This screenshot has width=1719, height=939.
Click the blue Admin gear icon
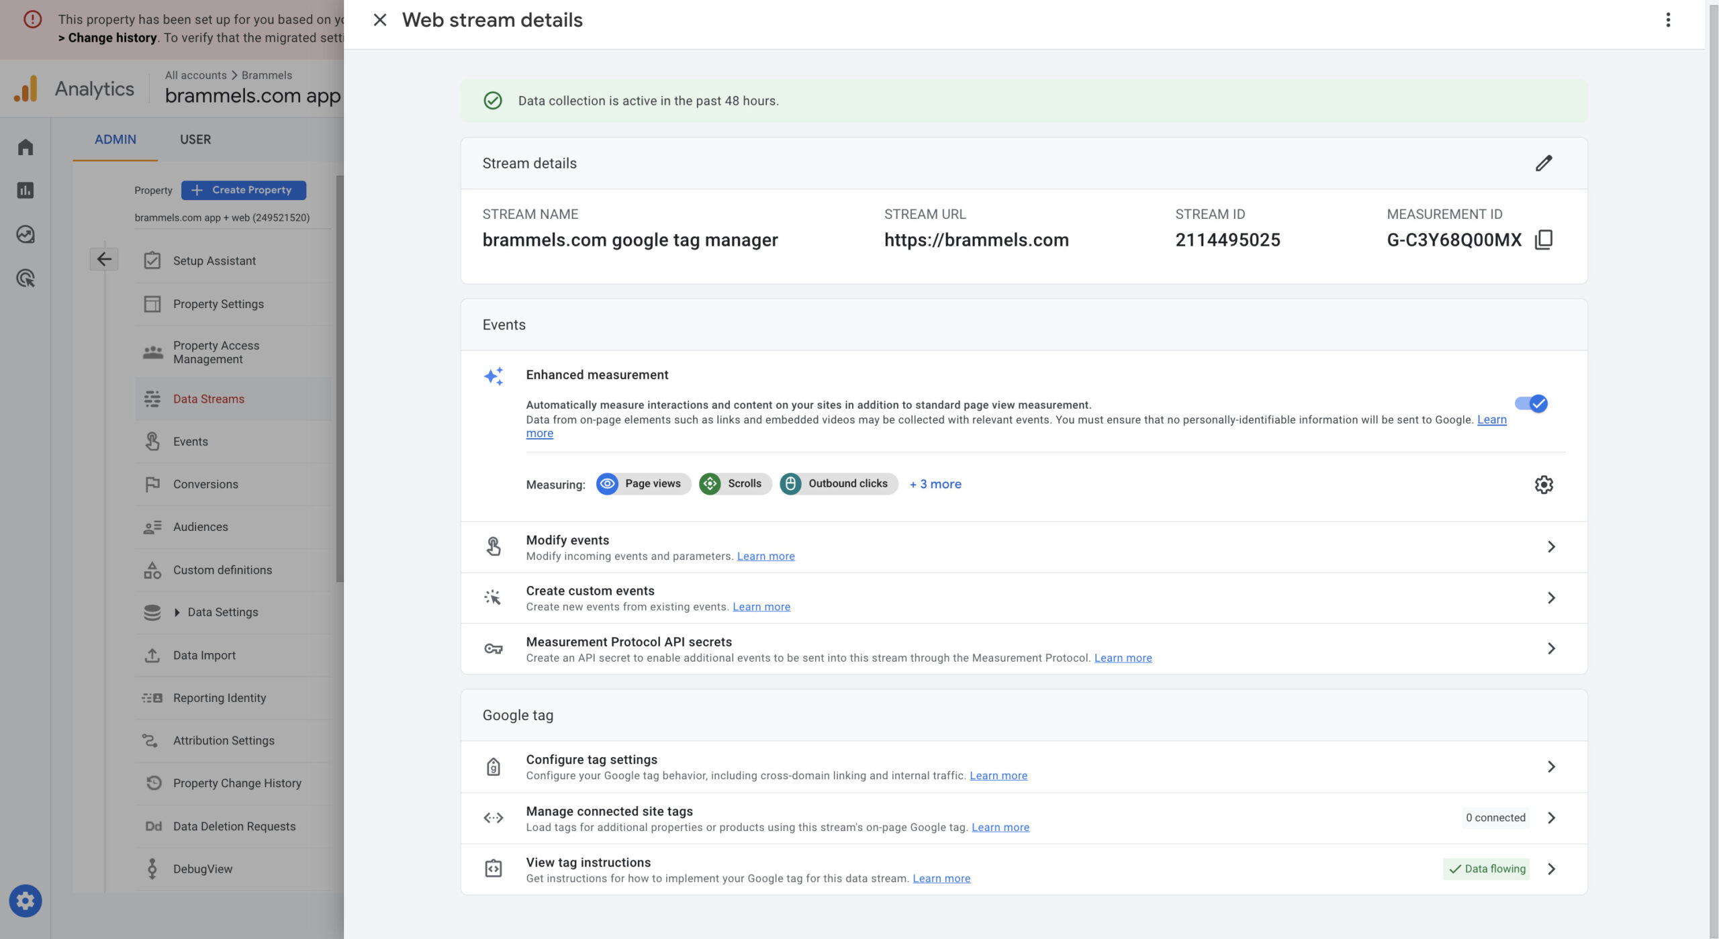(x=26, y=900)
